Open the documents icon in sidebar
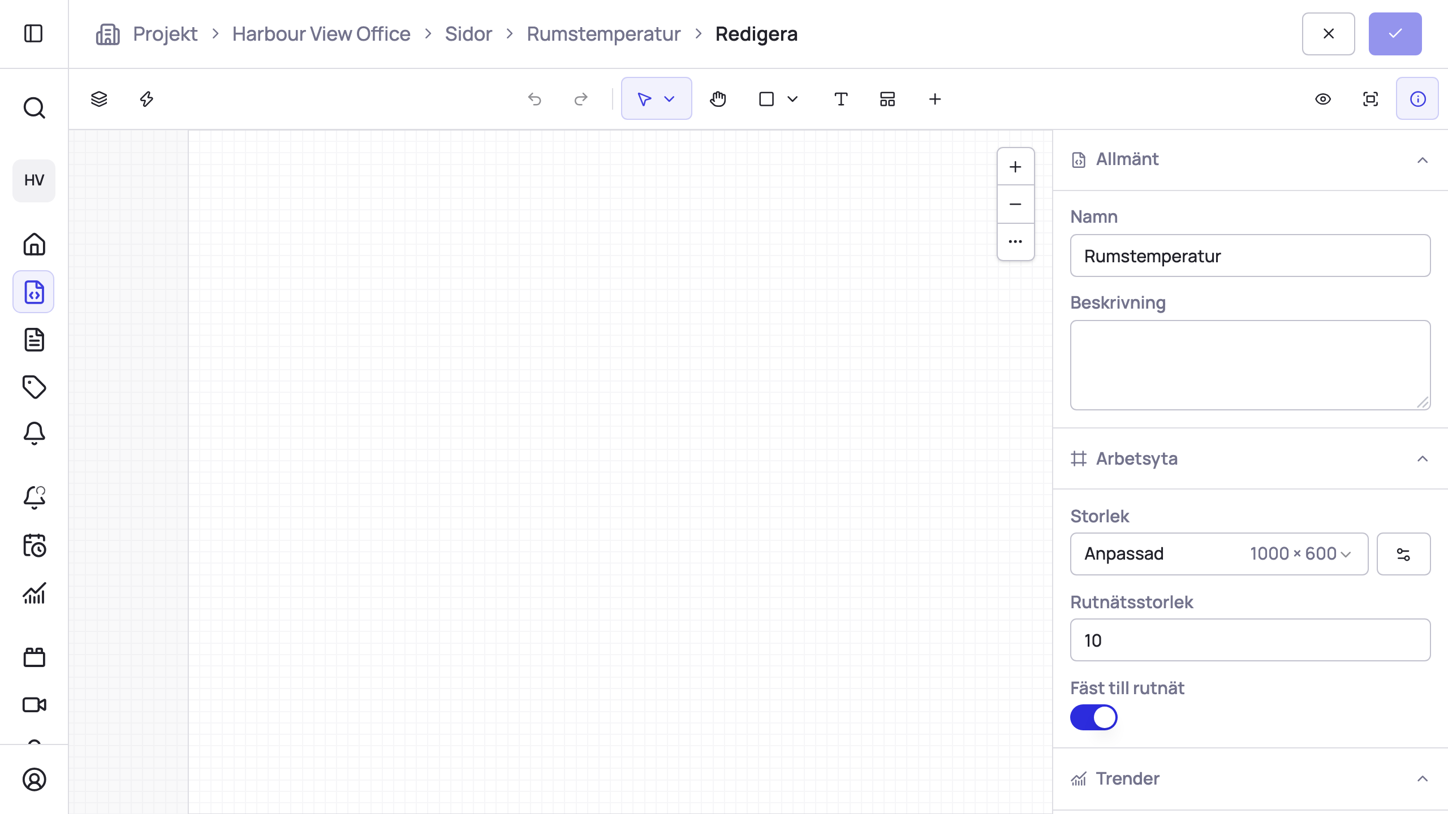This screenshot has width=1448, height=814. click(x=34, y=340)
